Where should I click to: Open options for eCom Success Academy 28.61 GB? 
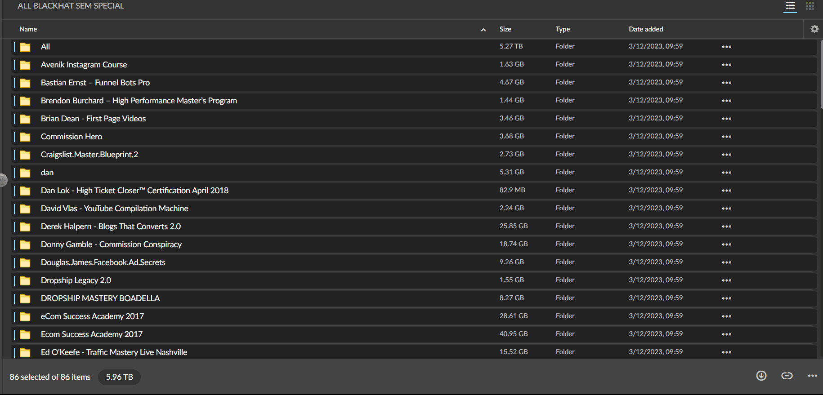coord(727,316)
